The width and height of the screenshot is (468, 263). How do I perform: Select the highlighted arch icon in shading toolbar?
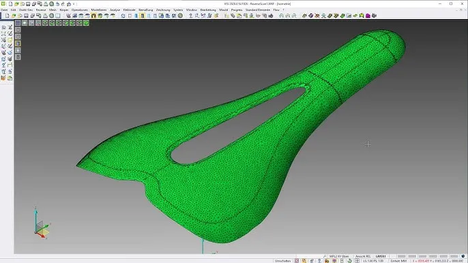point(93,16)
